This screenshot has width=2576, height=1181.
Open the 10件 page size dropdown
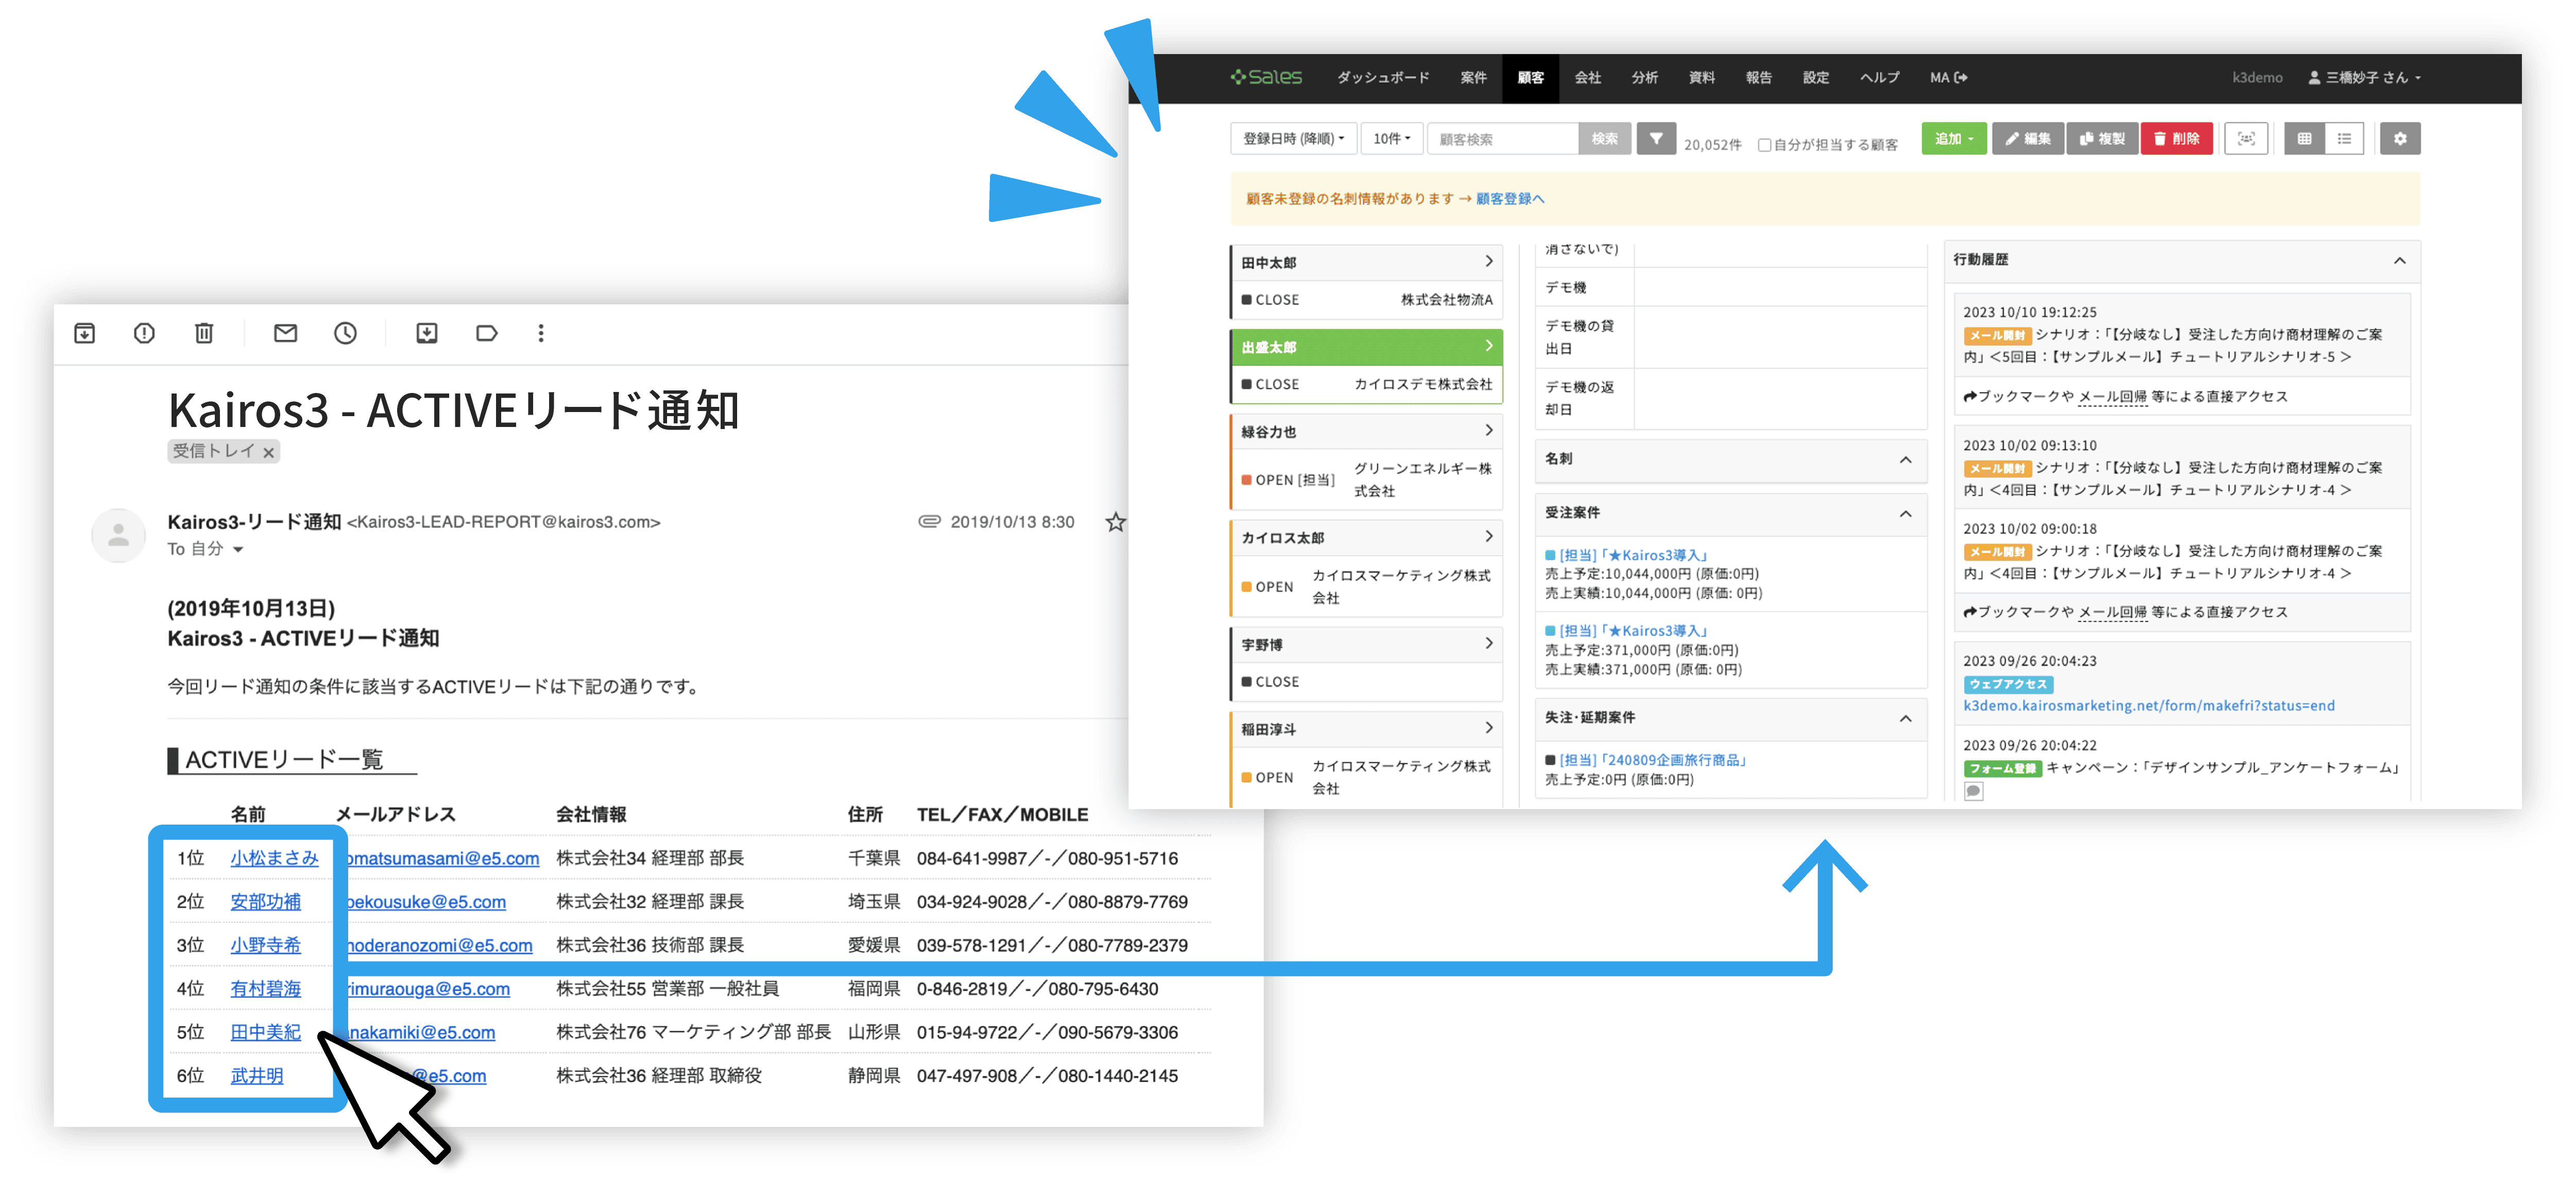(x=1391, y=139)
